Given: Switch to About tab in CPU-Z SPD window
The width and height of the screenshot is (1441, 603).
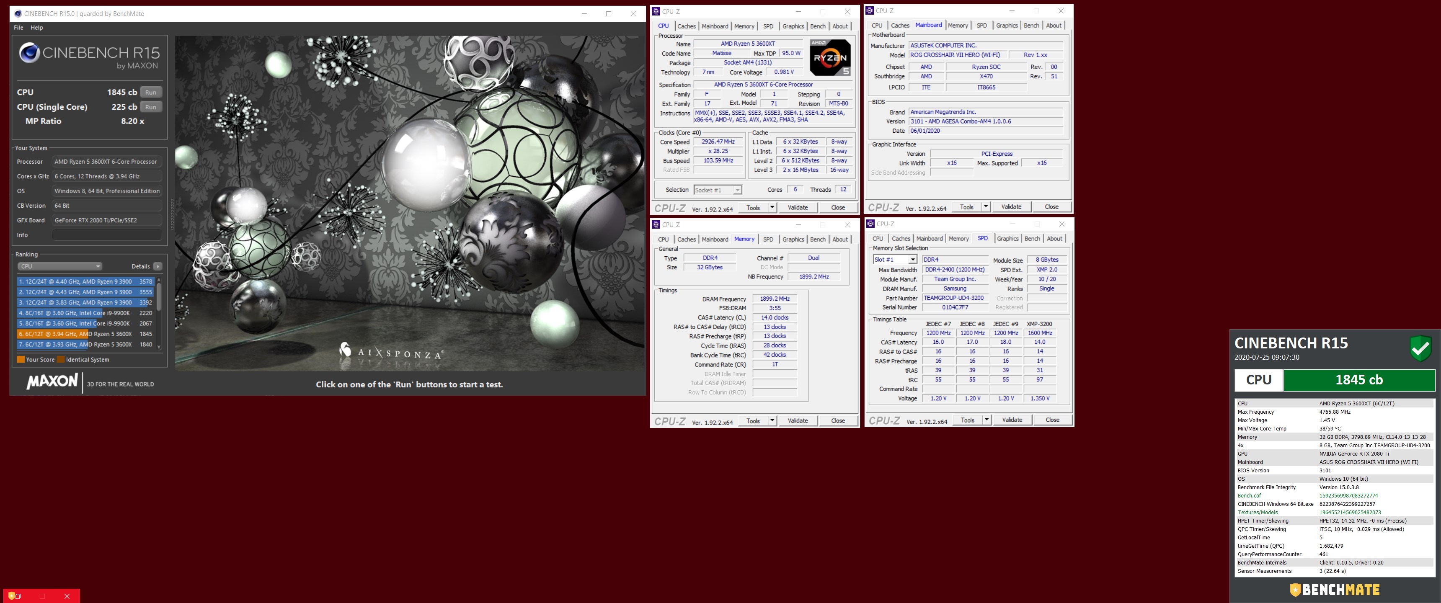Looking at the screenshot, I should click(x=1054, y=239).
